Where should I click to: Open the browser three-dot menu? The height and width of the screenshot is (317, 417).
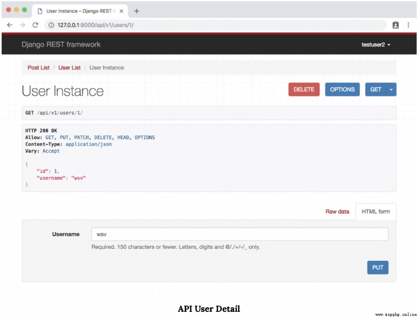[408, 25]
